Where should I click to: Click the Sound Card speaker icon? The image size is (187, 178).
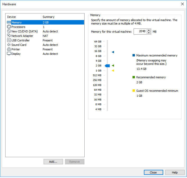click(9, 45)
